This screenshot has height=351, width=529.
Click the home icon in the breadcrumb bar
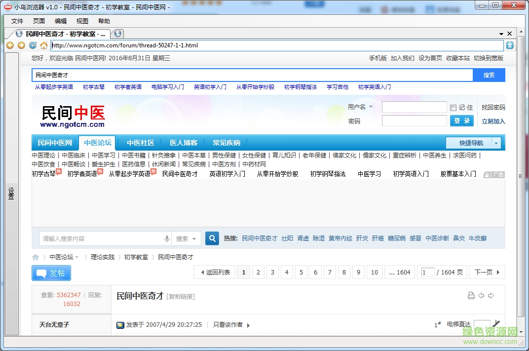coord(35,257)
